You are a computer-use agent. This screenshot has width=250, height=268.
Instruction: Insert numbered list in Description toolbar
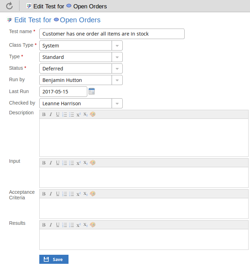65,114
